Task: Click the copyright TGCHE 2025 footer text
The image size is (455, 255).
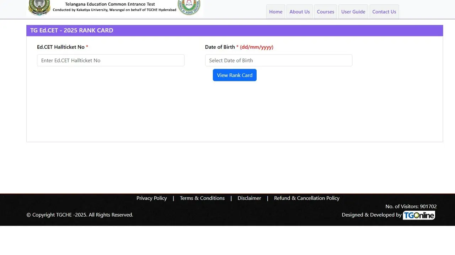Action: 79,215
